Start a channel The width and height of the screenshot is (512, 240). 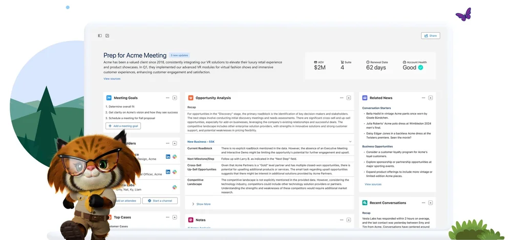160,201
